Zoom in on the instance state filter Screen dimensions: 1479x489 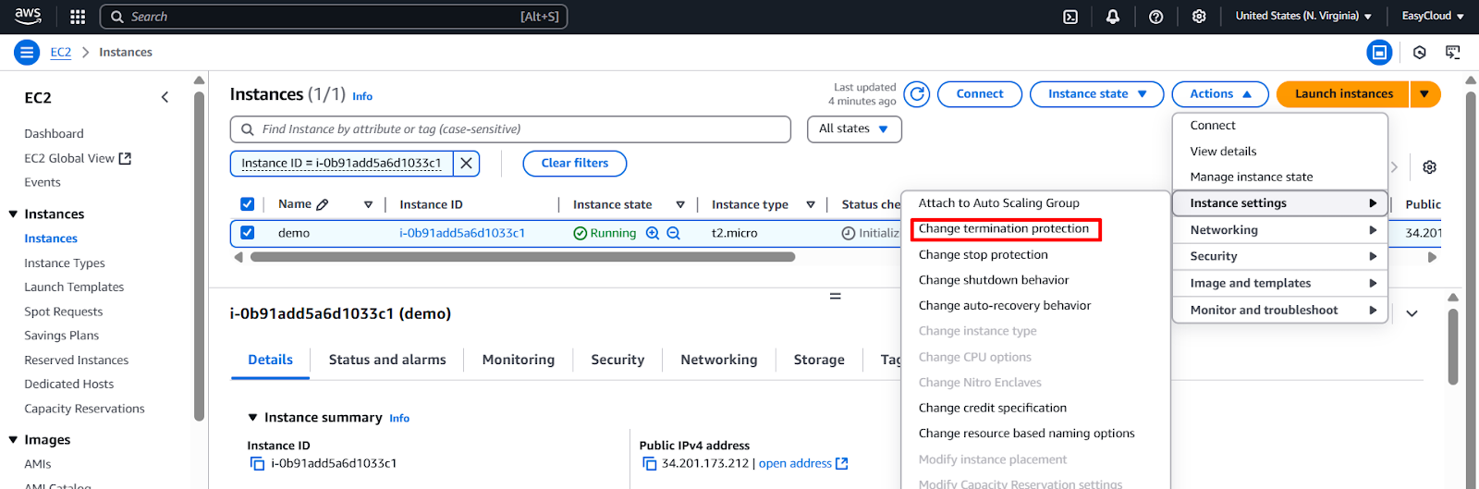[x=653, y=233]
